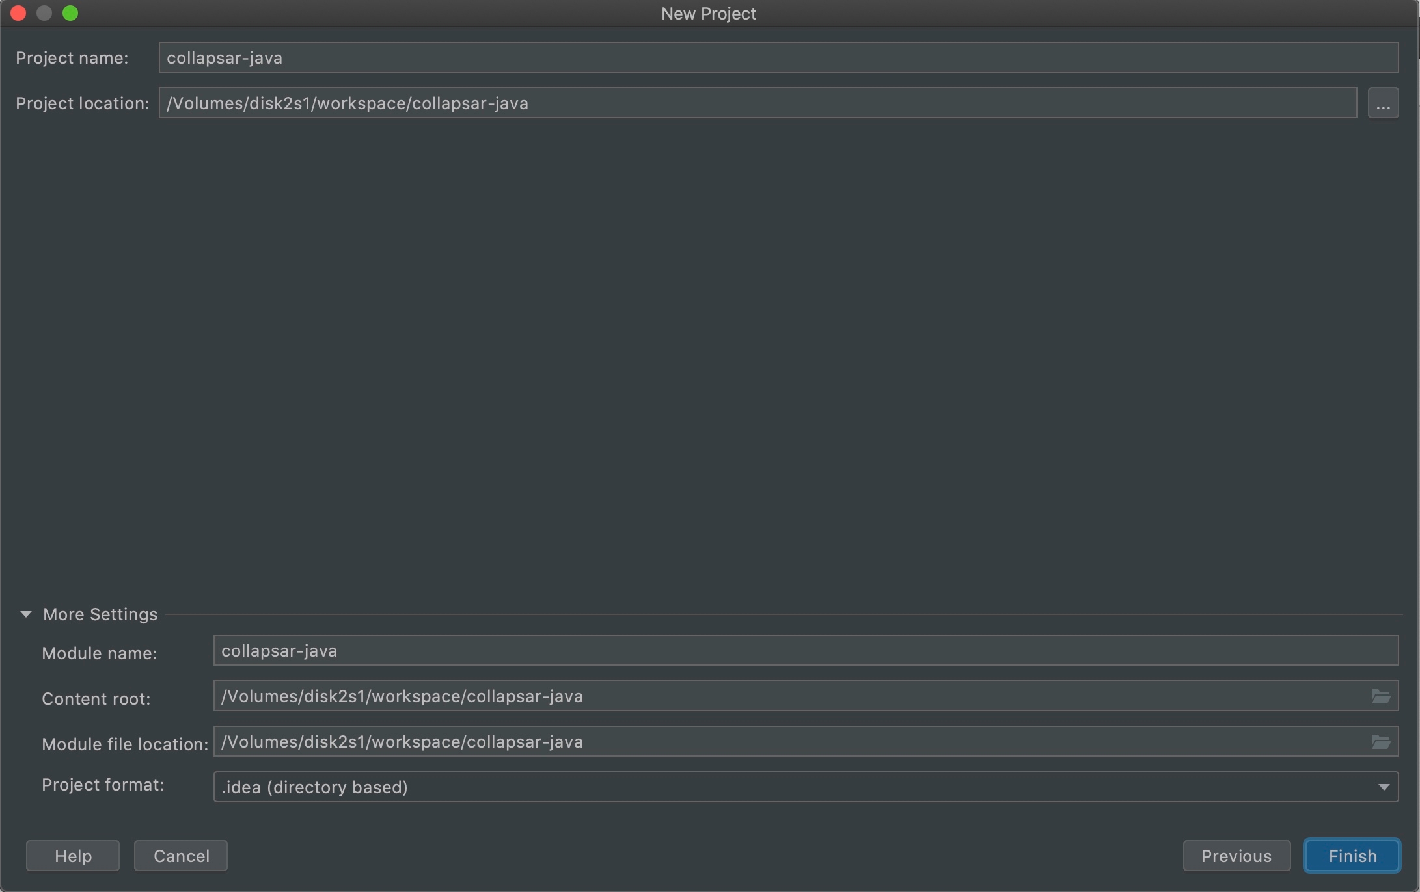Click the New Project title bar text

[x=708, y=14]
